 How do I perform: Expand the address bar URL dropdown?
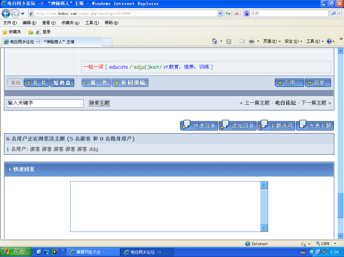click(x=220, y=13)
